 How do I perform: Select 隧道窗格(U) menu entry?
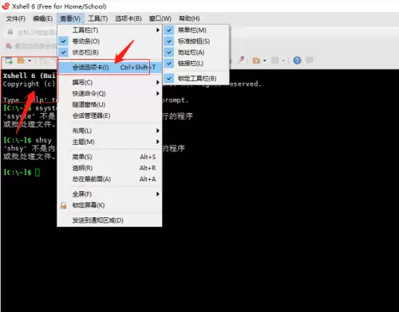[x=109, y=104]
